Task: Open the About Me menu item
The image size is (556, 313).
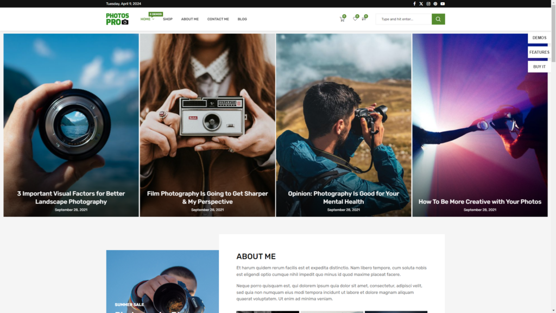Action: [189, 19]
